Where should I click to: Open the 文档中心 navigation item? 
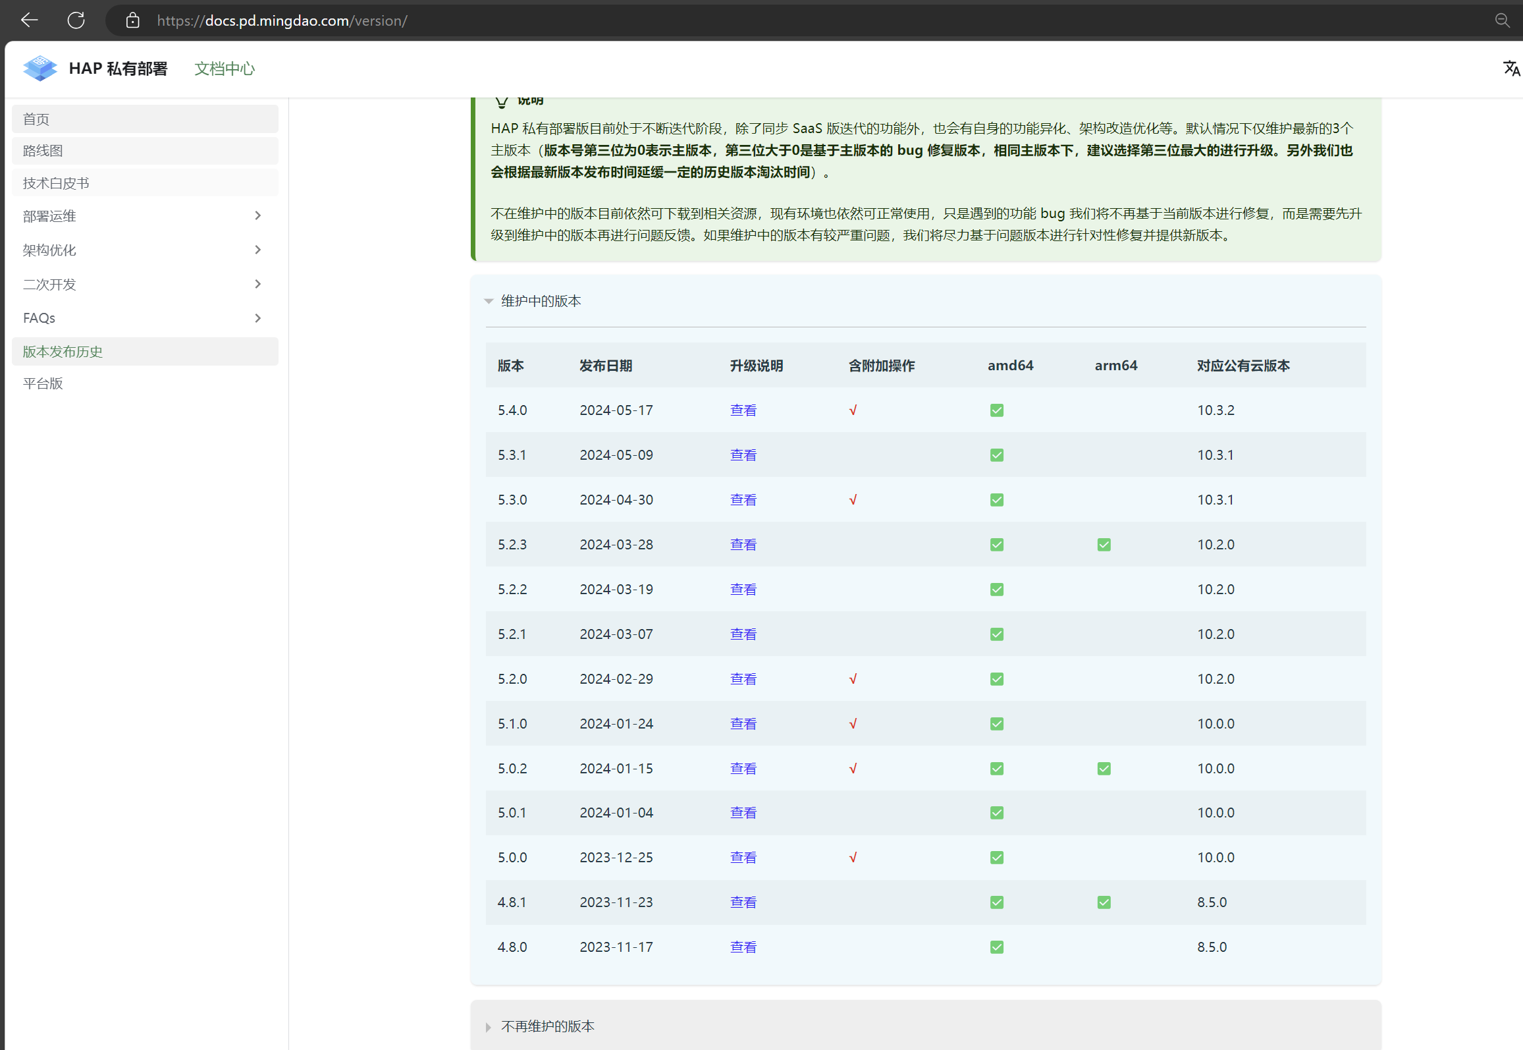pos(225,69)
